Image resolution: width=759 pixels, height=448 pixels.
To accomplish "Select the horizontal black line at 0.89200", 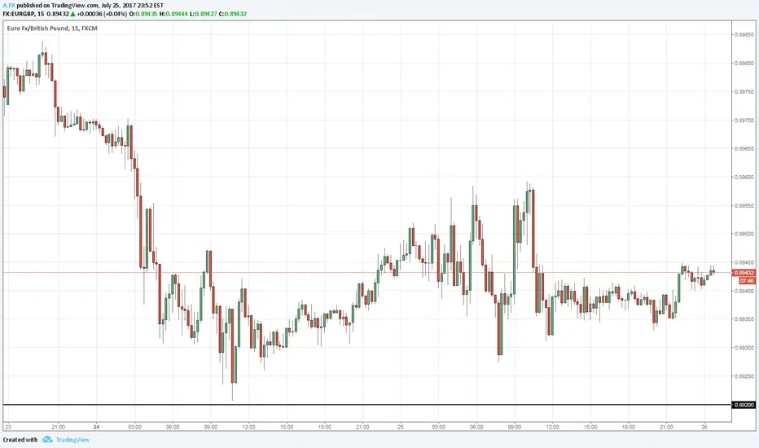I will (367, 404).
